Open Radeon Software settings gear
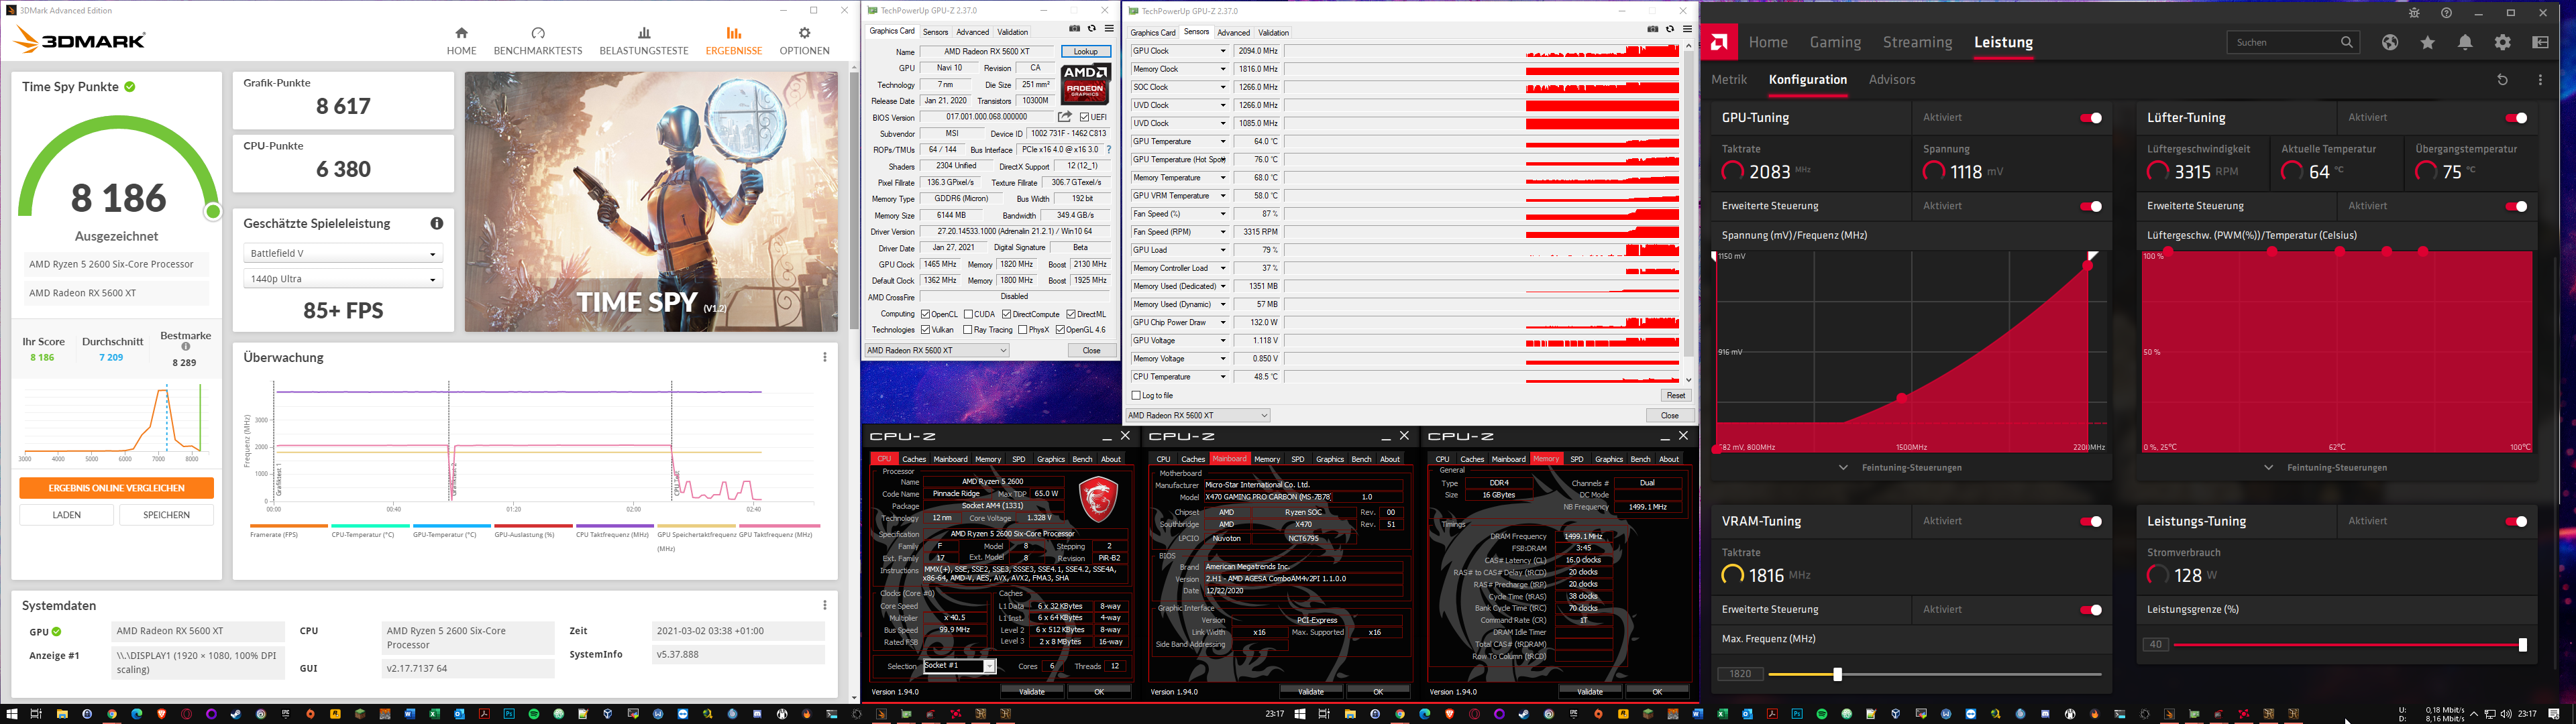Image resolution: width=2576 pixels, height=724 pixels. pyautogui.click(x=2503, y=42)
